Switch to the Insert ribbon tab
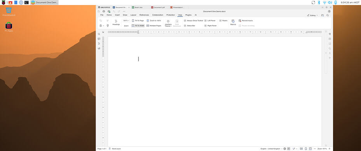The width and height of the screenshot is (361, 151). pyautogui.click(x=117, y=15)
